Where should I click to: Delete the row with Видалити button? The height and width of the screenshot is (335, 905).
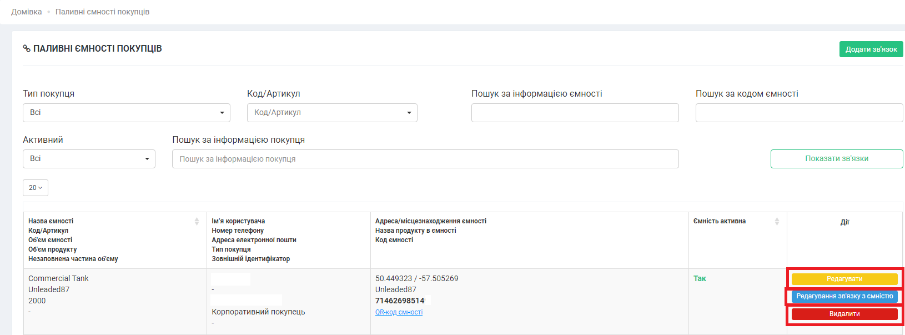[x=844, y=314]
